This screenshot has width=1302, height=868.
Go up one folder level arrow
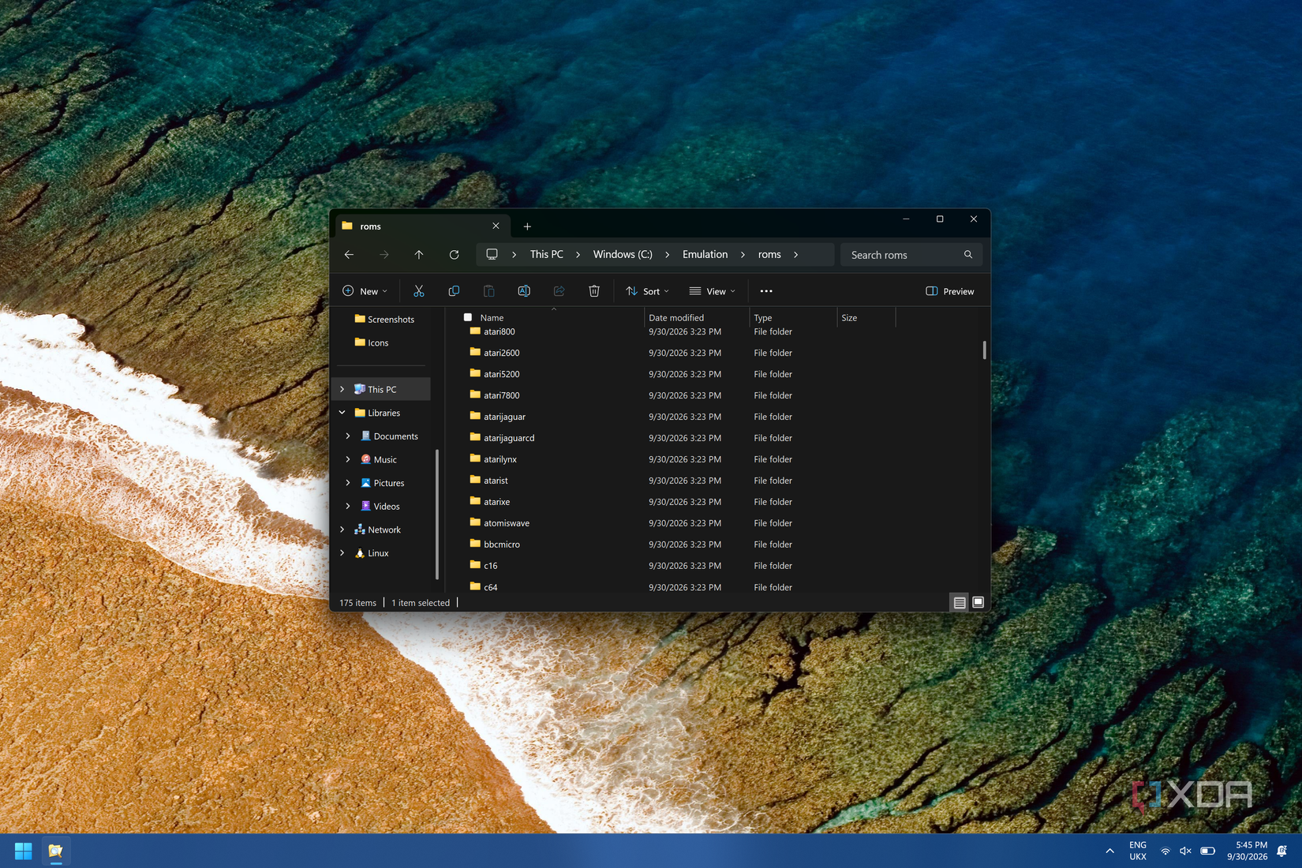pyautogui.click(x=419, y=254)
